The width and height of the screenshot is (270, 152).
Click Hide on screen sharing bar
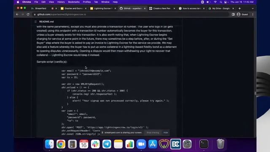pyautogui.click(x=166, y=133)
